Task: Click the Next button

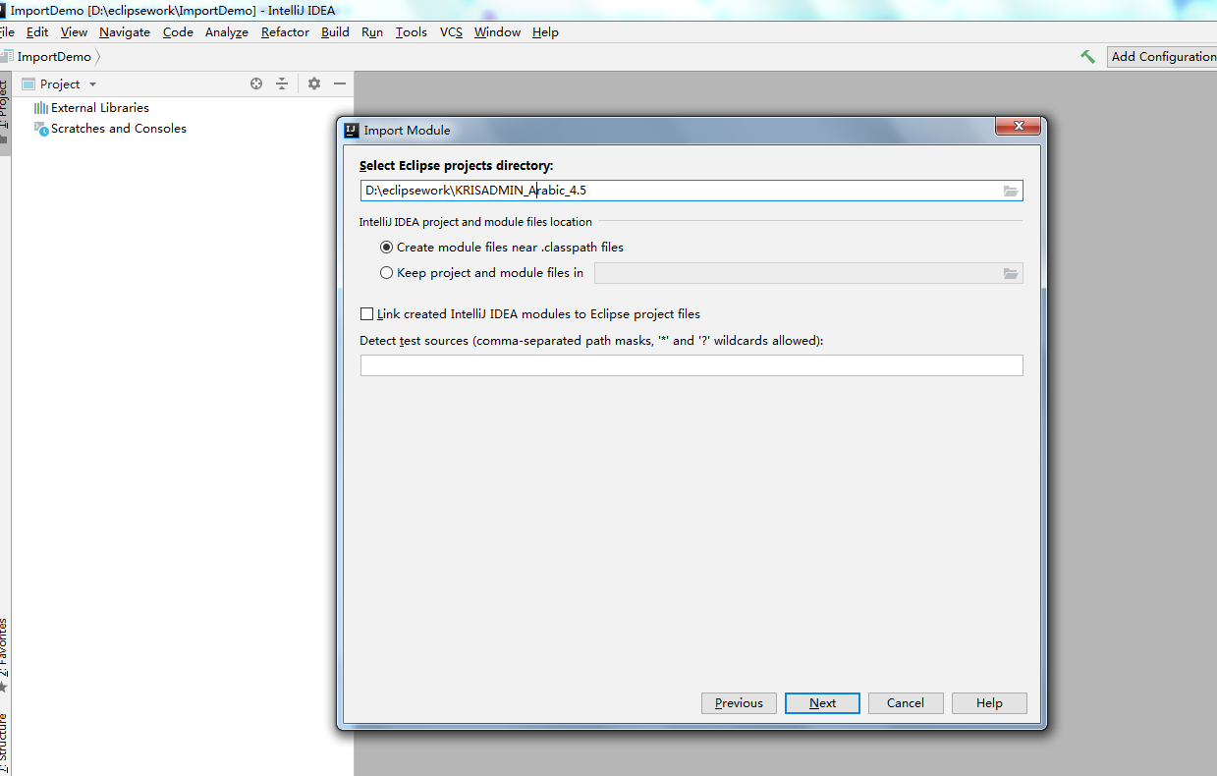Action: 822,703
